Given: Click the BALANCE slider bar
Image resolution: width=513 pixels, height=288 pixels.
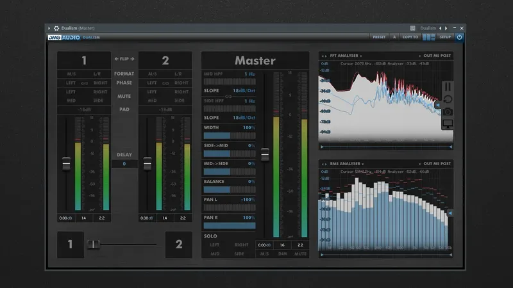Looking at the screenshot, I should click(x=230, y=189).
